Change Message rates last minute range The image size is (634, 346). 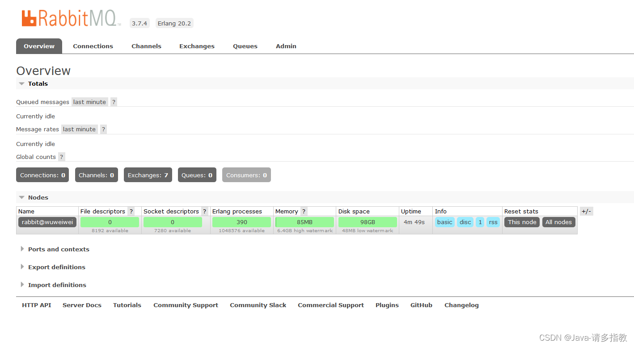point(79,129)
